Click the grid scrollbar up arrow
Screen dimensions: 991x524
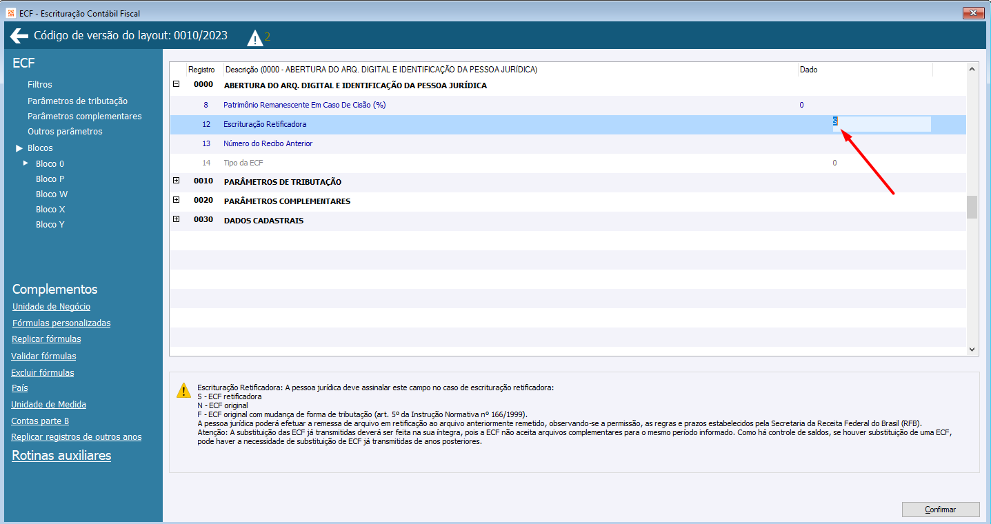[x=972, y=69]
